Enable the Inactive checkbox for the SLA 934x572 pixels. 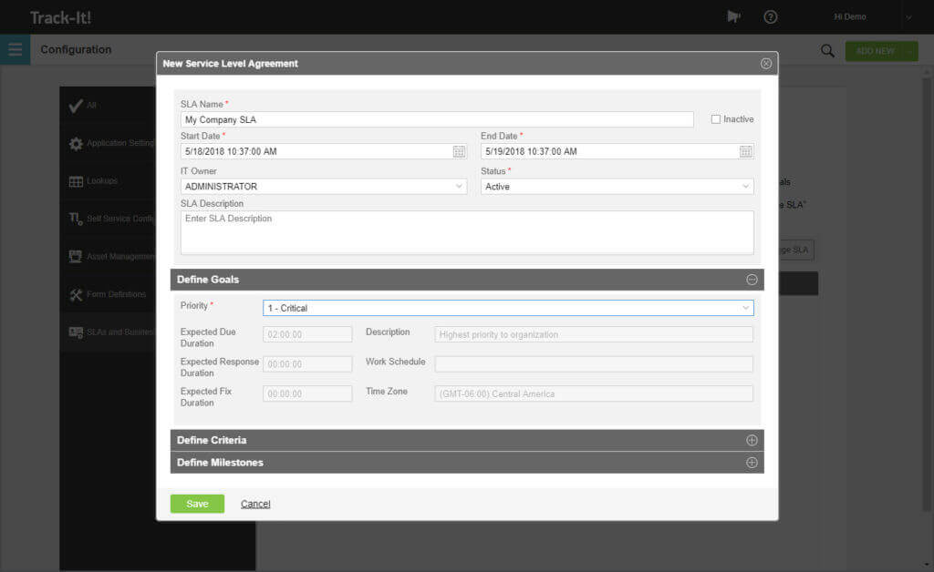click(718, 118)
